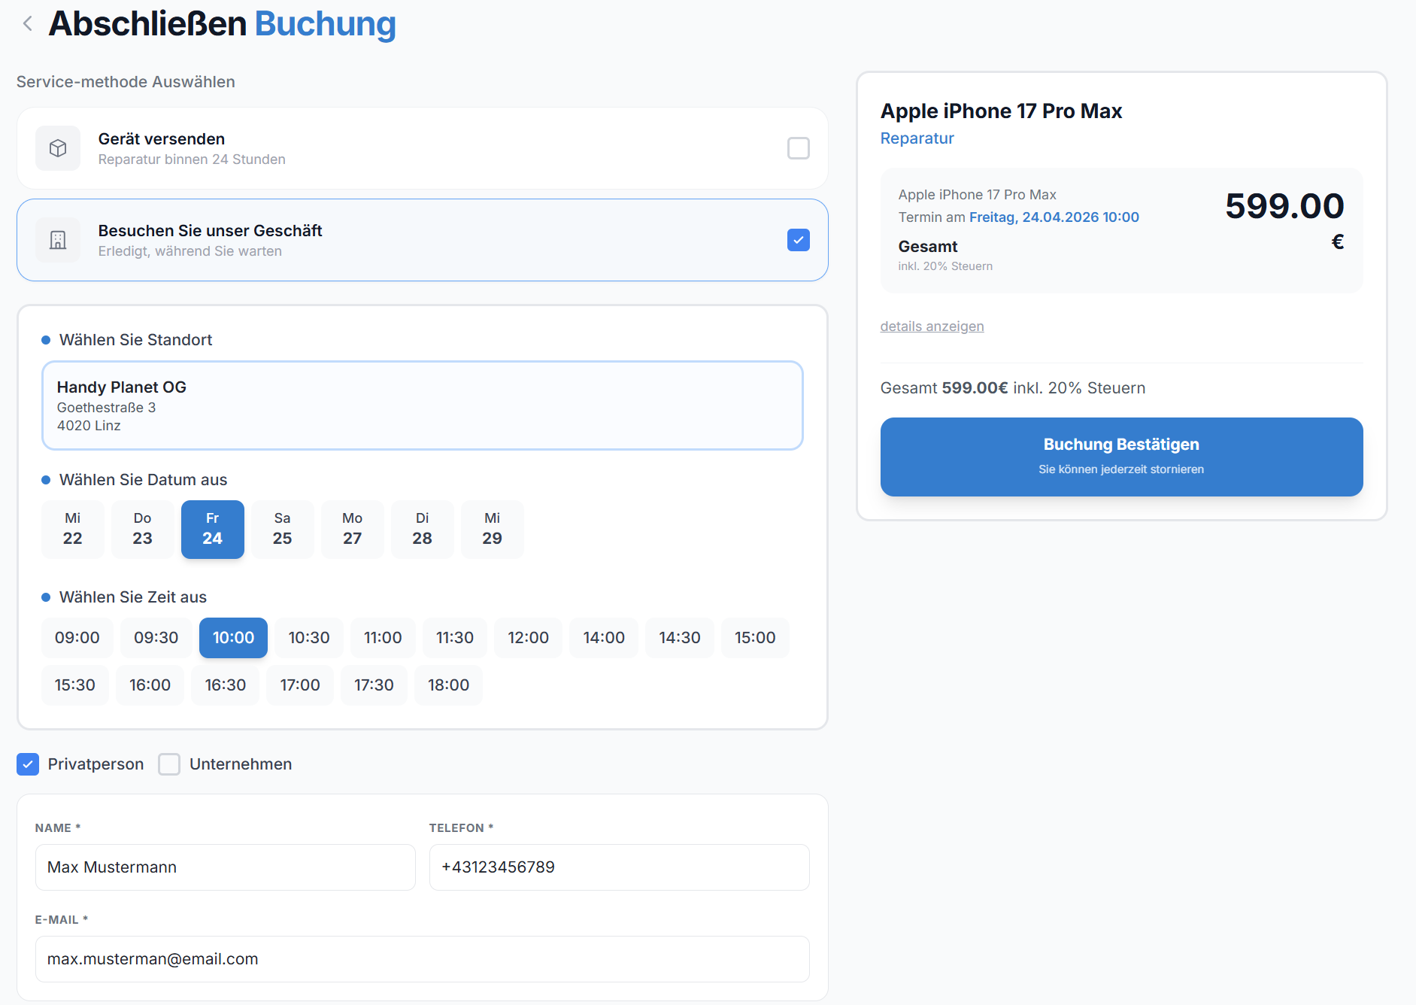Choose date Mi 22
Viewport: 1416px width, 1005px height.
(x=73, y=530)
